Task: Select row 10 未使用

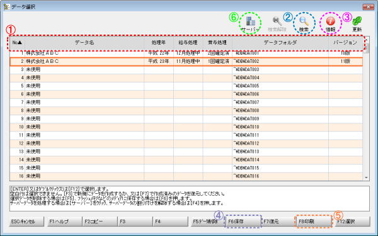Action: tap(186, 127)
